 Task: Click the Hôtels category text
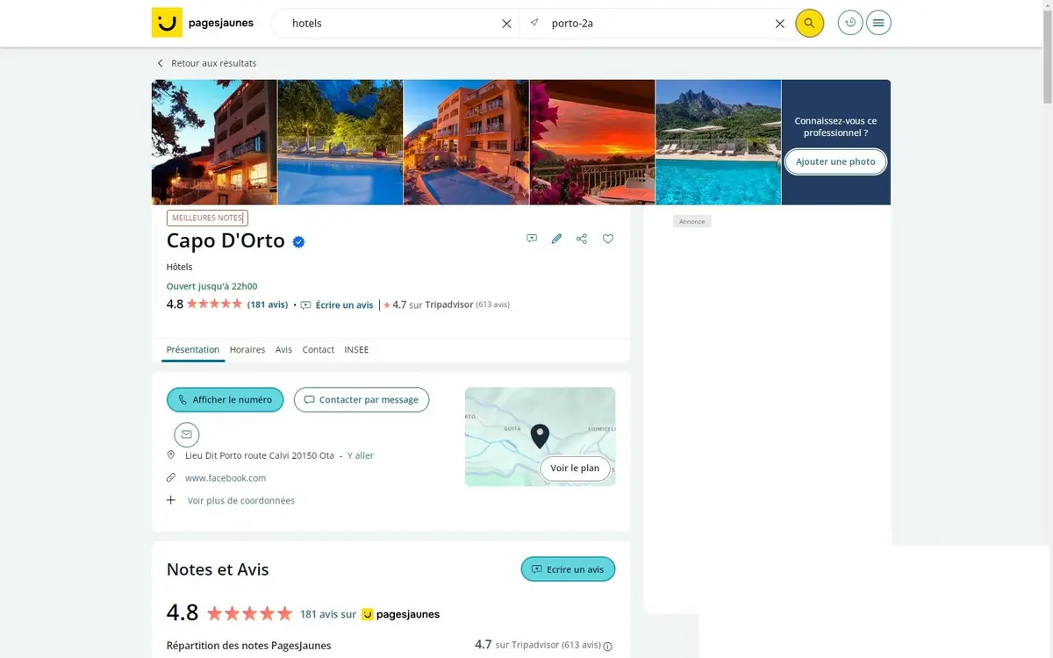tap(179, 267)
